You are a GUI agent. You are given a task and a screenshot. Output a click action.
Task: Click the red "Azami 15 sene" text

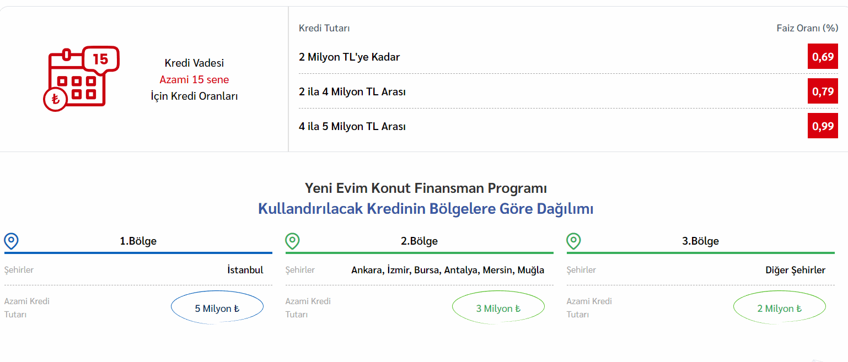pos(194,79)
